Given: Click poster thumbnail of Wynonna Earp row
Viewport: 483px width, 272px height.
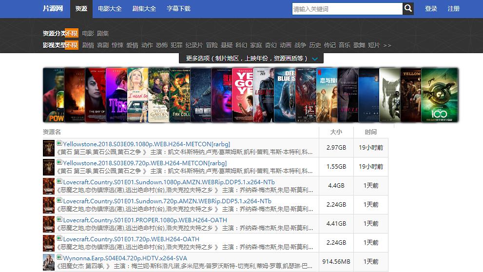Looking at the screenshot, I should [x=49, y=262].
